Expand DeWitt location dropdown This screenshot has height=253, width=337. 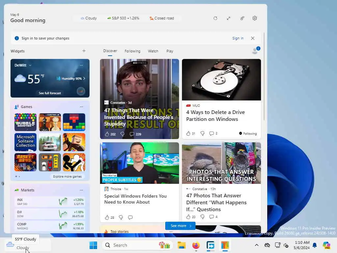pyautogui.click(x=30, y=65)
